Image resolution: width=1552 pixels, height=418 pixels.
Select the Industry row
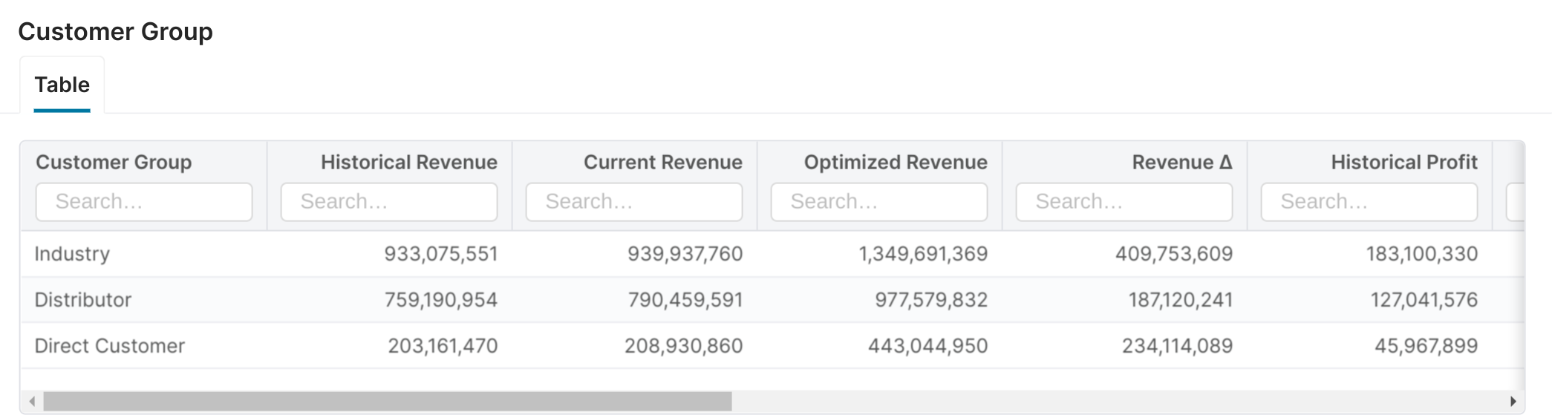72,254
